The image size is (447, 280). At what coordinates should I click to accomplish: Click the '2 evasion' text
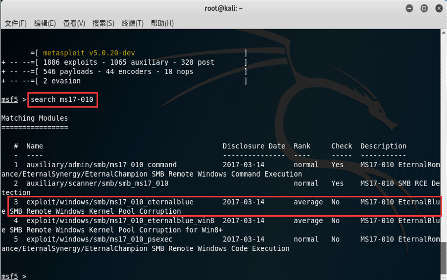coord(62,81)
